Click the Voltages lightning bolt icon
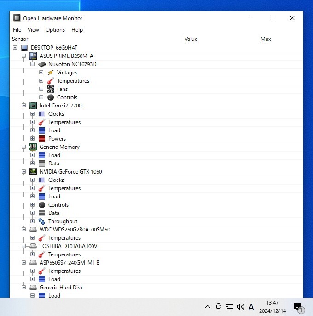The width and height of the screenshot is (313, 316). click(51, 73)
